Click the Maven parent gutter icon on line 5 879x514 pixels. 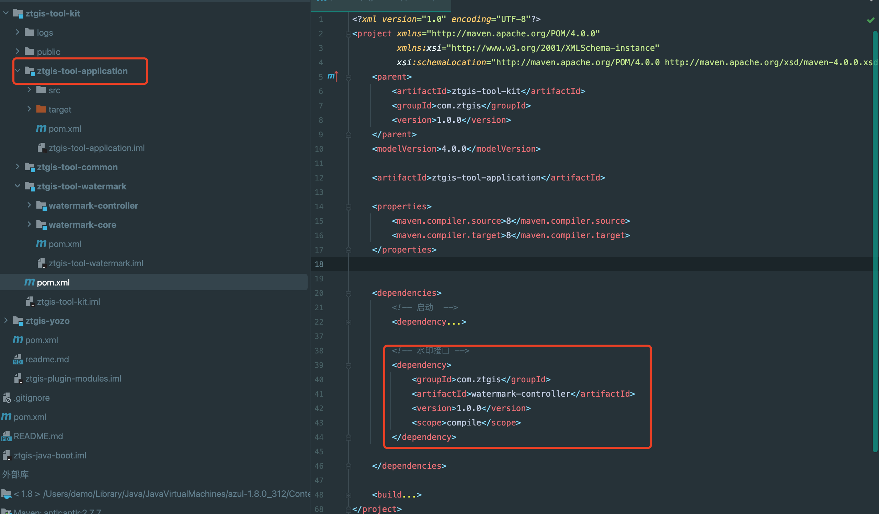point(332,76)
